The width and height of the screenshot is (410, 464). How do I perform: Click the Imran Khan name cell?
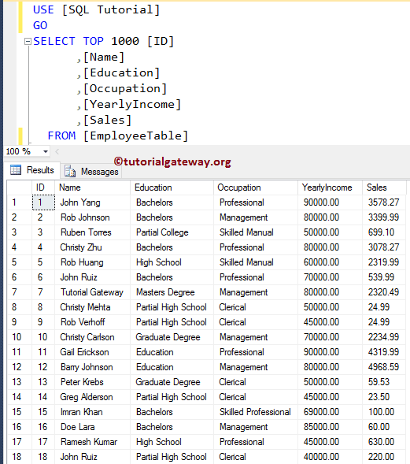point(92,412)
